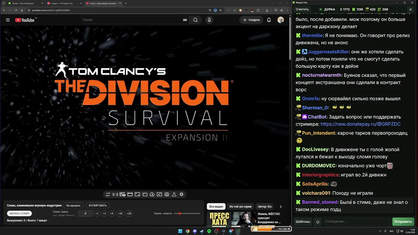Click the camera screenshot icon under the video
The height and width of the screenshot is (235, 418).
pos(167,195)
